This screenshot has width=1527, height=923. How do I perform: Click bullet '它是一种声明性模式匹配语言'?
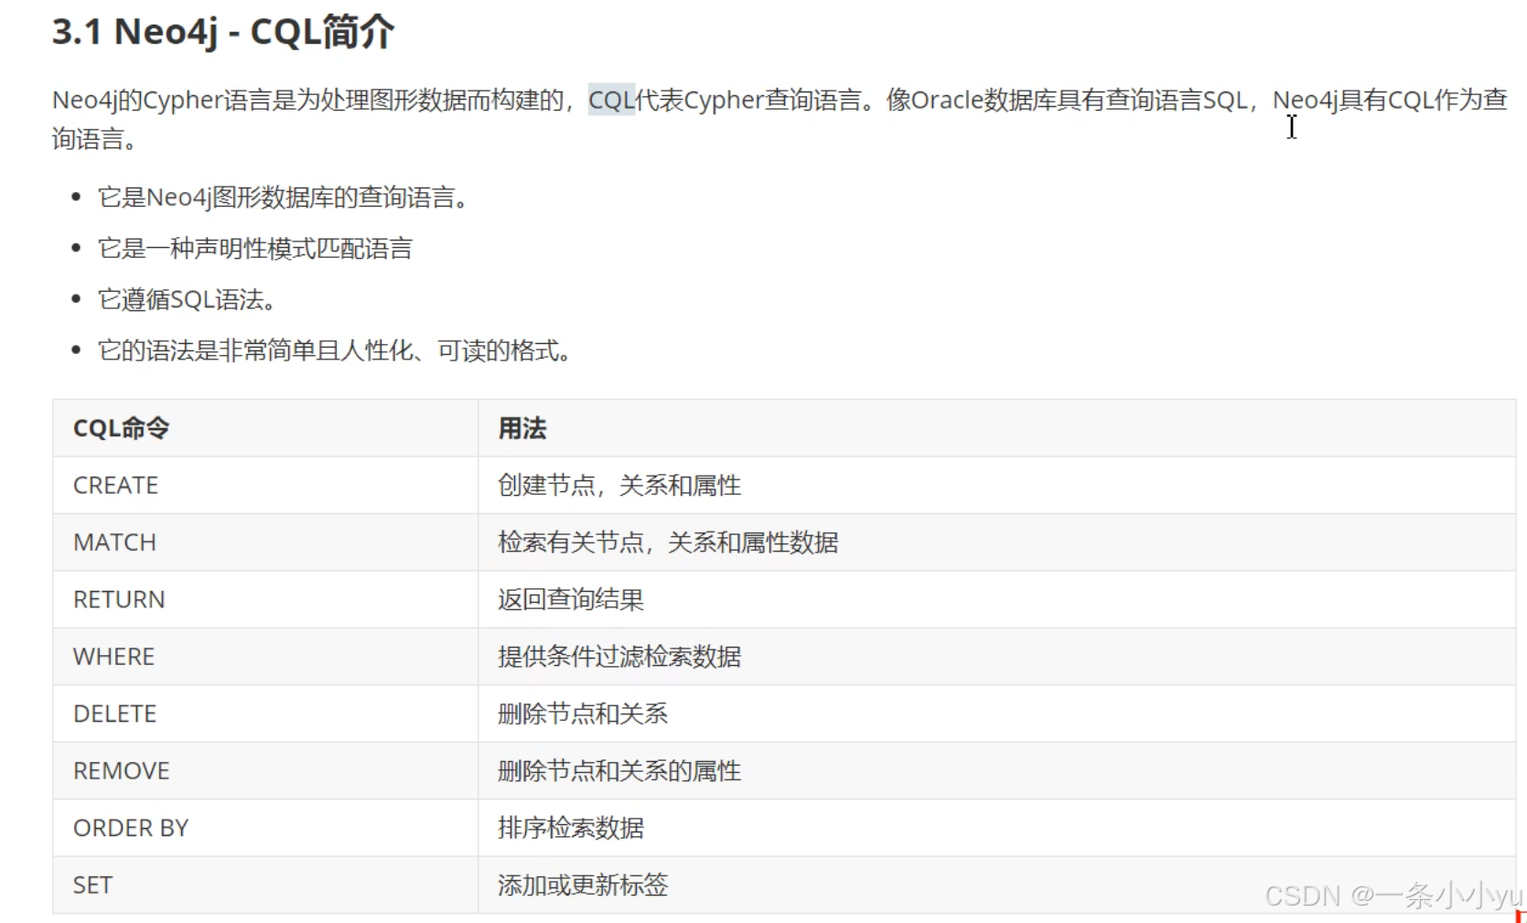point(255,249)
